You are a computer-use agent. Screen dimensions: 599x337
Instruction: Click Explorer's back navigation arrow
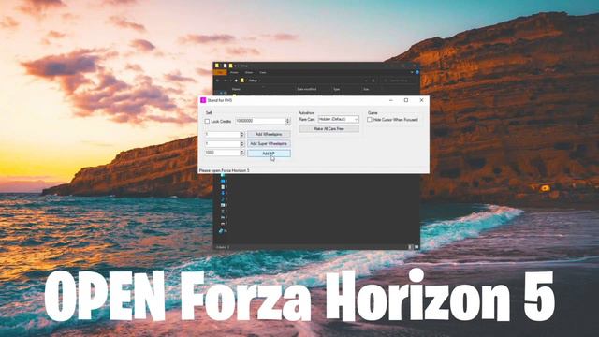tap(218, 81)
